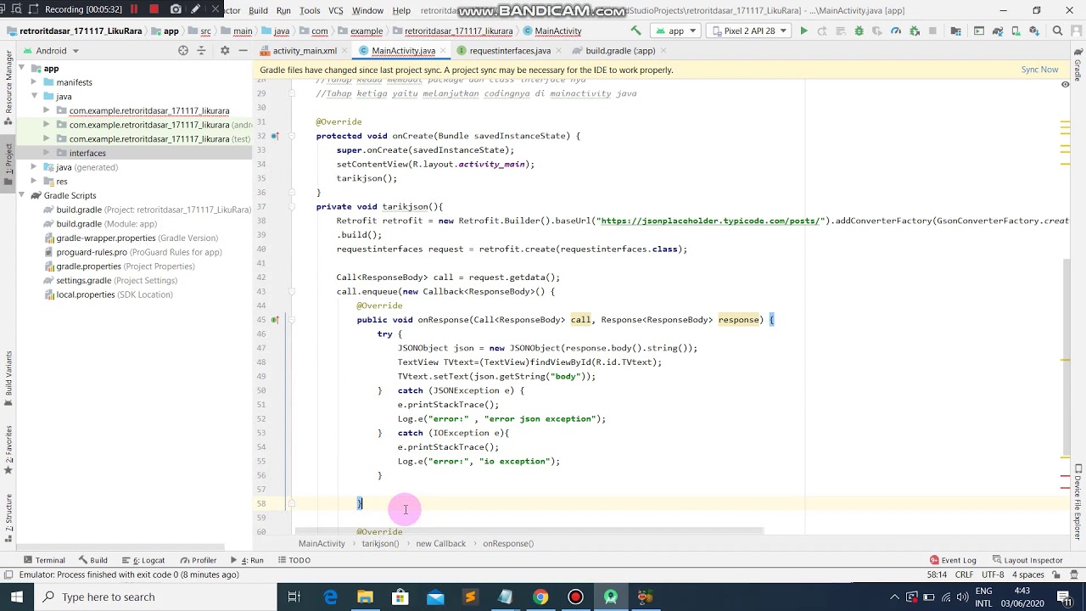Select the interfaces package in project tree
The image size is (1086, 611).
point(87,153)
